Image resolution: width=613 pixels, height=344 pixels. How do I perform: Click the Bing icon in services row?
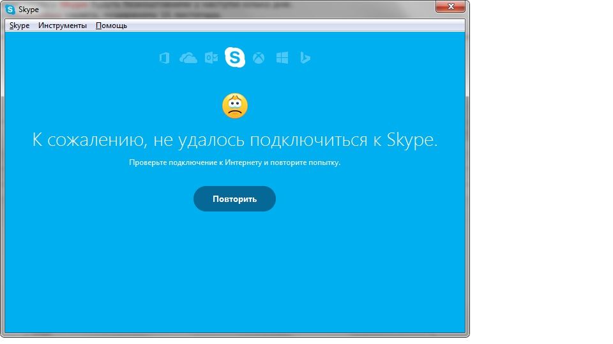click(x=305, y=58)
